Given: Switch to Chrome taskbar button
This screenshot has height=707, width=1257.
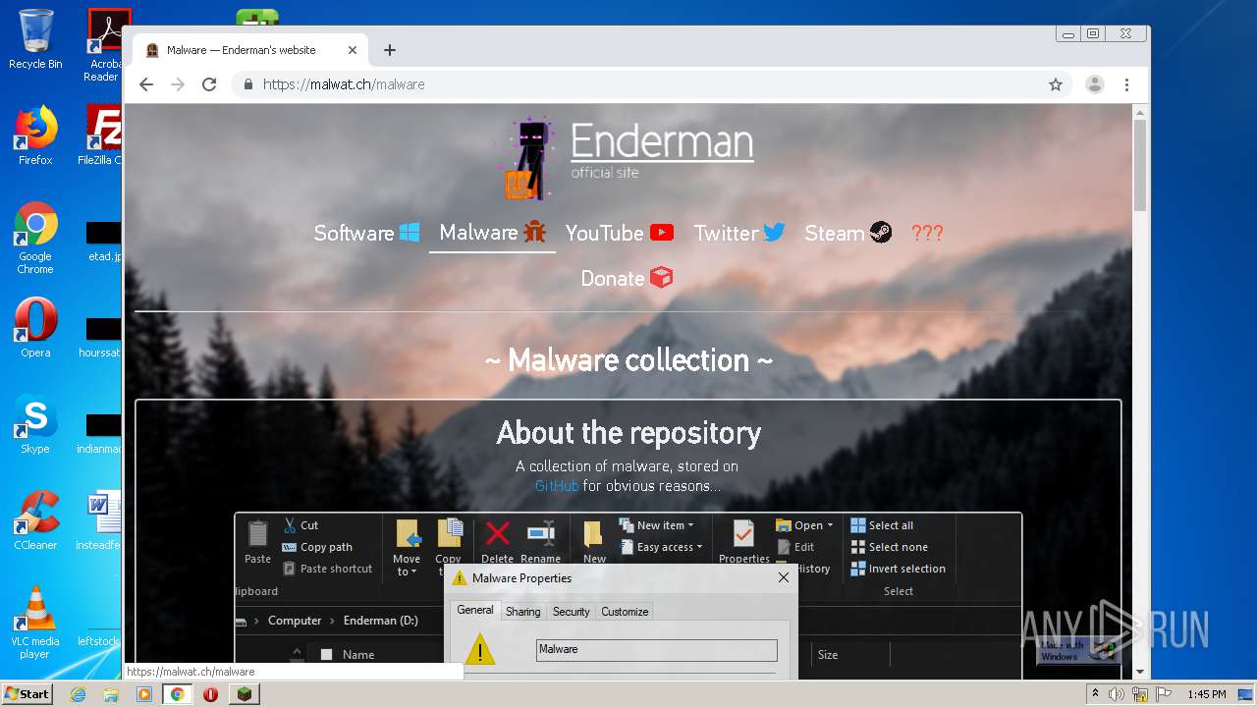Looking at the screenshot, I should pyautogui.click(x=178, y=694).
